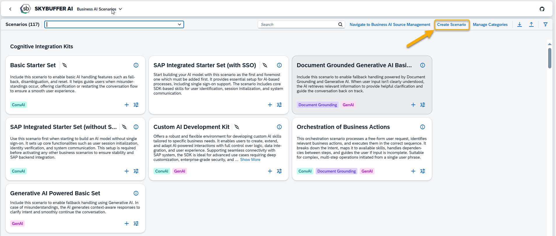
Task: Expand Show More in Custom AI Development Kit
Action: pos(250,159)
